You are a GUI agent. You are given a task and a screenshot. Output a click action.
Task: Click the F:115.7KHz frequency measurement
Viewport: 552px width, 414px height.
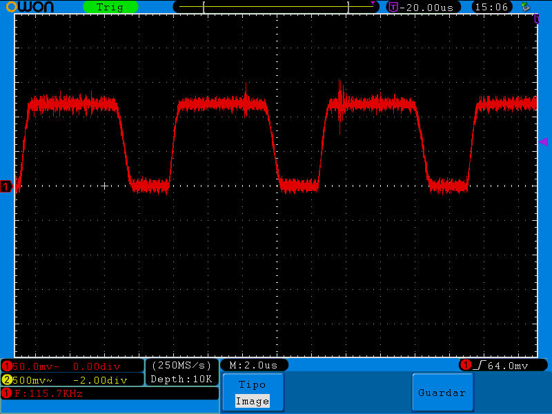point(48,393)
